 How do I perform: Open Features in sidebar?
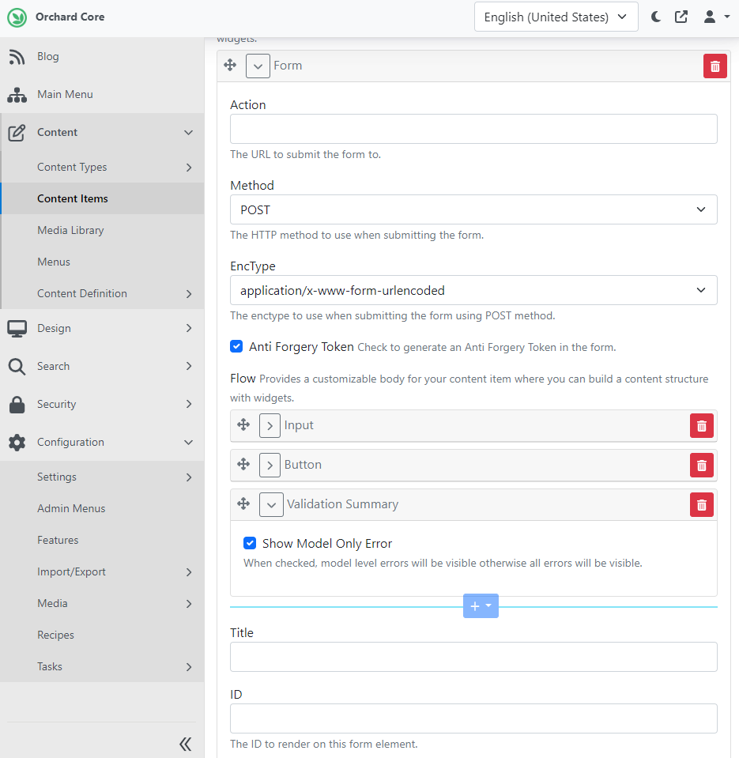tap(102, 540)
